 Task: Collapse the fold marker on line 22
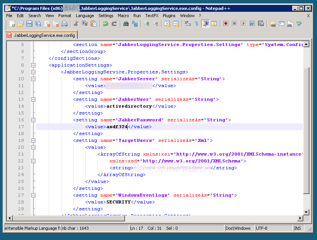[x=34, y=161]
